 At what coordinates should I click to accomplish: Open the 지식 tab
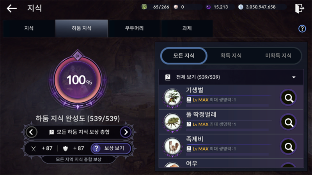tap(29, 28)
